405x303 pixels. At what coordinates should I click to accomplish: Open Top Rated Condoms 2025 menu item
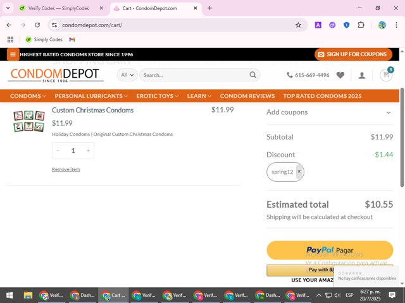pyautogui.click(x=322, y=96)
